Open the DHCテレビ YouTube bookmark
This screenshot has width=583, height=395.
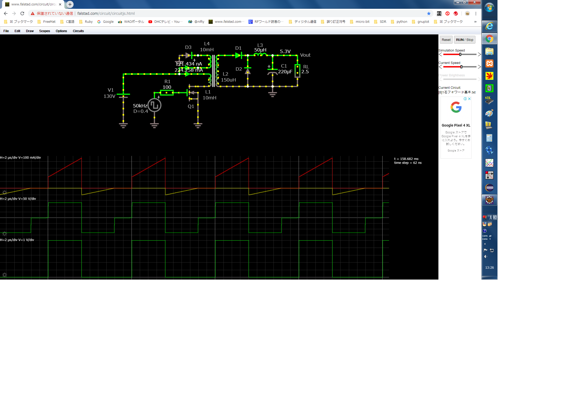(x=166, y=22)
